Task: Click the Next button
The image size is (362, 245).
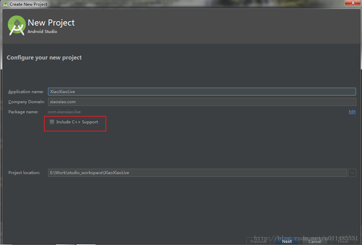Action: coord(287,242)
